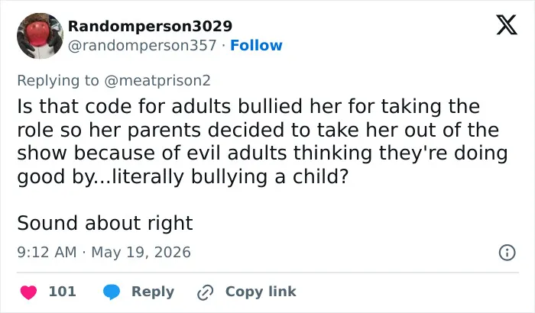Click the Reply text button
535x313 pixels.
pos(153,292)
